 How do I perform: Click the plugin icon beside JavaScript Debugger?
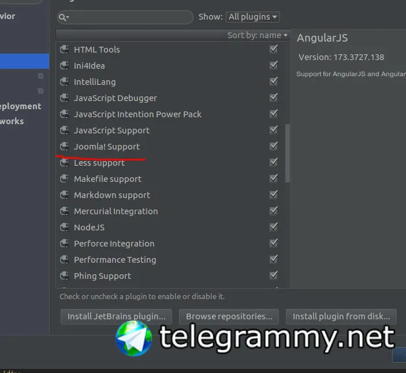point(64,98)
